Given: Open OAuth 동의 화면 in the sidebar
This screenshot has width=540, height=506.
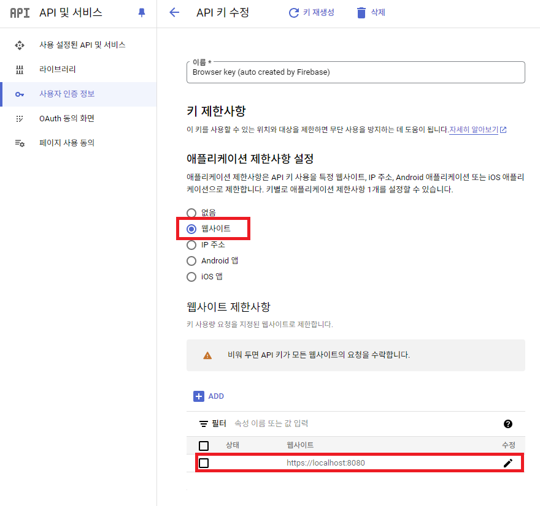Looking at the screenshot, I should click(x=78, y=119).
